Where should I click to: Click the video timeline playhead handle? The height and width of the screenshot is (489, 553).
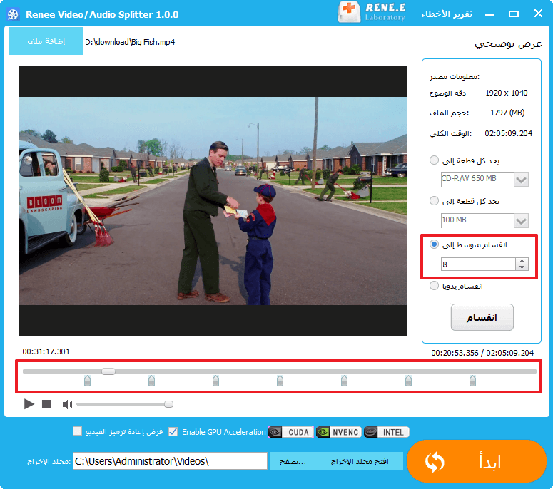[x=108, y=371]
